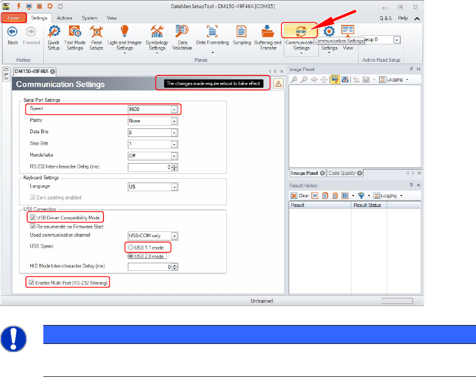Click the reboot warning triangle icon
The image size is (476, 377).
coord(278,83)
